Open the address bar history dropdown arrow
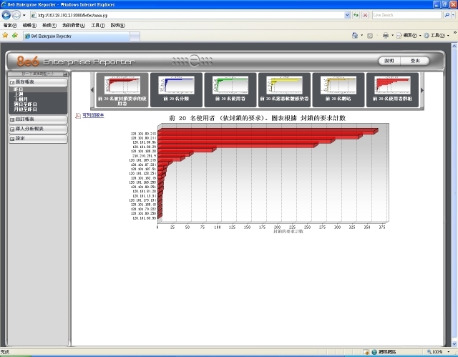 (347, 15)
